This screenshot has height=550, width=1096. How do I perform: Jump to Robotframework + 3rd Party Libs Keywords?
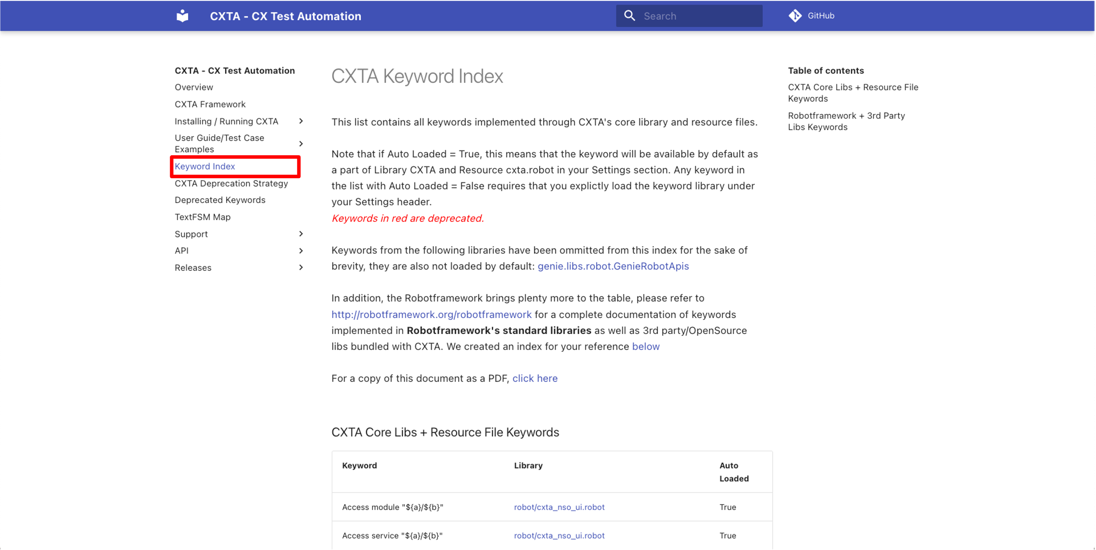click(846, 121)
